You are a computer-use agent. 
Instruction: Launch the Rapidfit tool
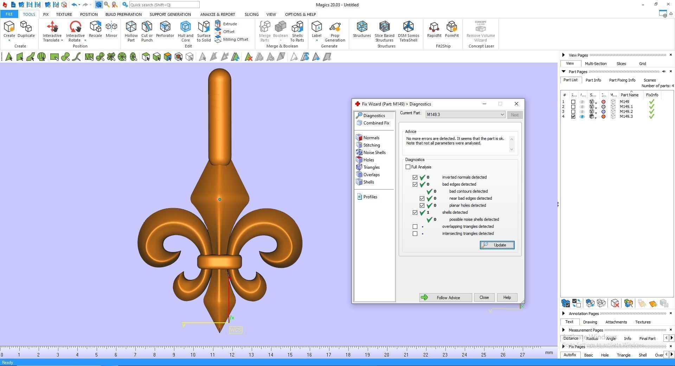pyautogui.click(x=434, y=30)
